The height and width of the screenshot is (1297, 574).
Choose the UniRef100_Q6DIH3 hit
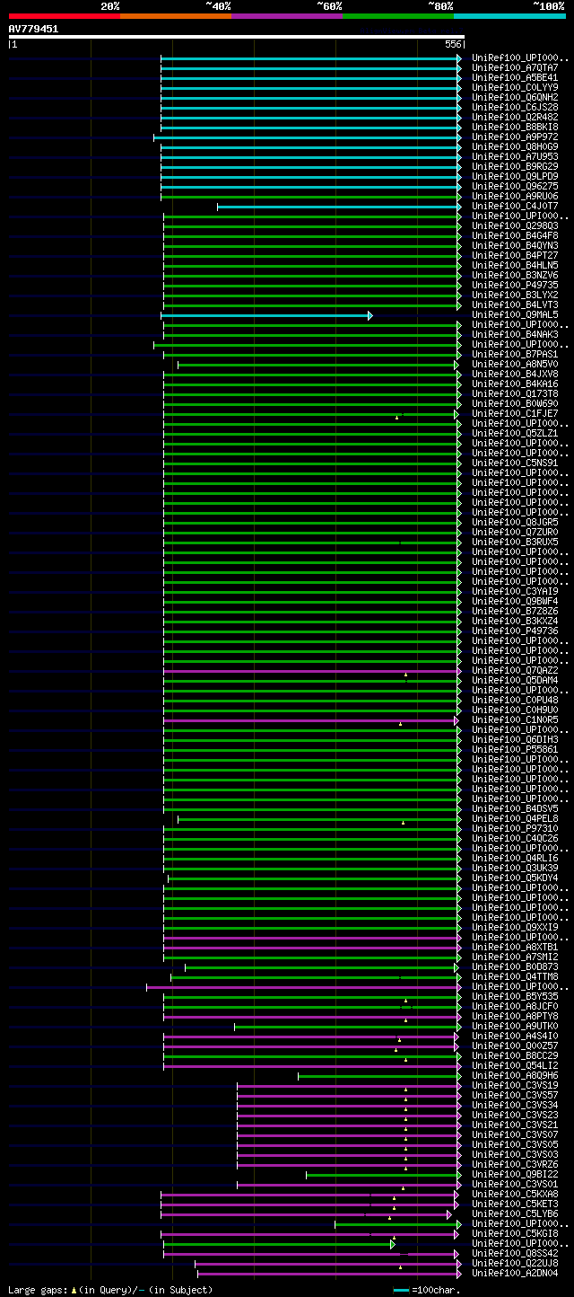pyautogui.click(x=515, y=740)
